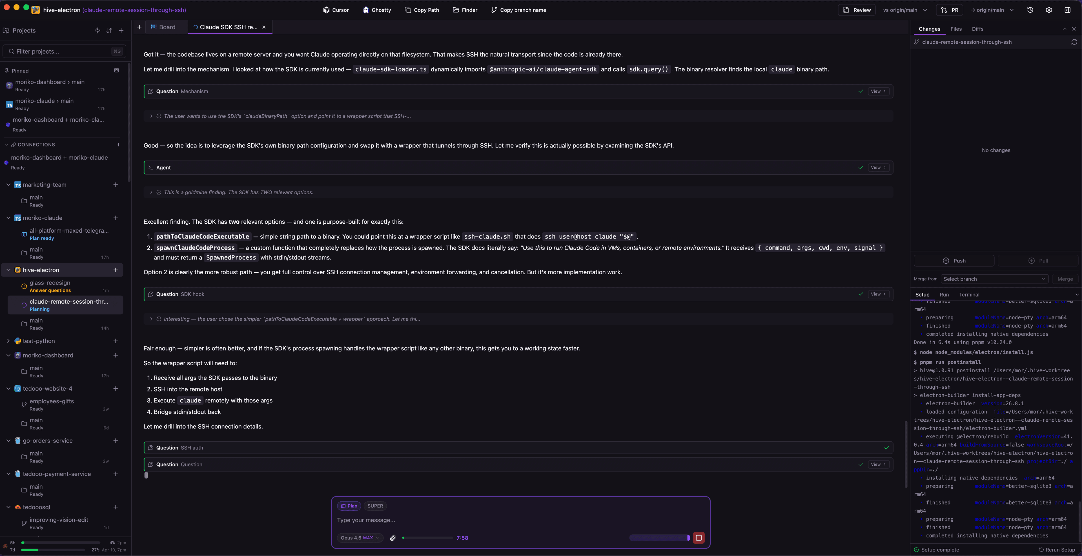
Task: Toggle the Plan mode pill
Action: point(349,506)
